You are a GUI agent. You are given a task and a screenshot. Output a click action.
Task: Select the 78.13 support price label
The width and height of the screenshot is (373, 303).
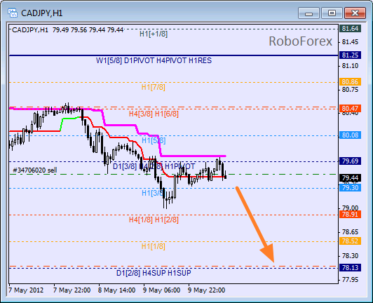pyautogui.click(x=350, y=267)
